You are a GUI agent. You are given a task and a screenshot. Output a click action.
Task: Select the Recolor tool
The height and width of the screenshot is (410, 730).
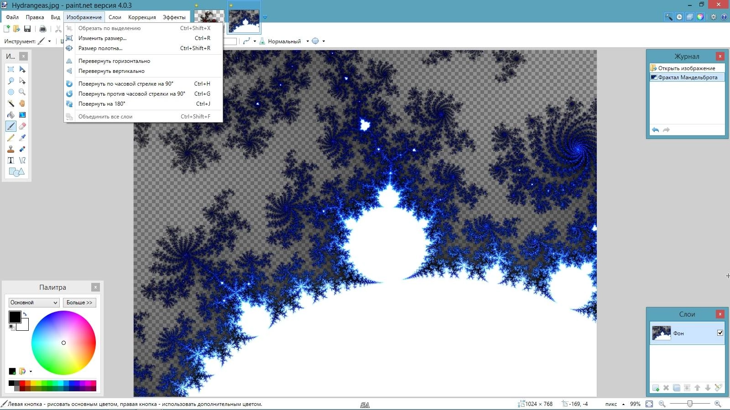tap(22, 149)
